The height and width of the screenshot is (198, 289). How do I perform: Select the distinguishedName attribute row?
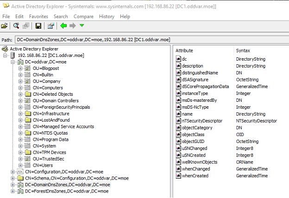(200, 73)
